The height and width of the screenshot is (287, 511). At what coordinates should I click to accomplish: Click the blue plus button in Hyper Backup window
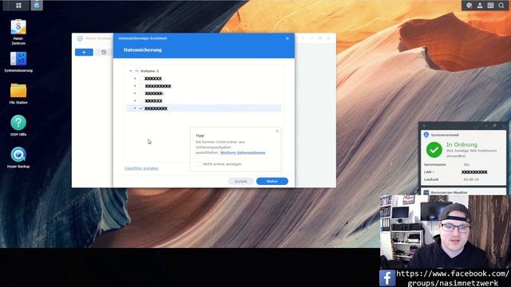coord(84,52)
